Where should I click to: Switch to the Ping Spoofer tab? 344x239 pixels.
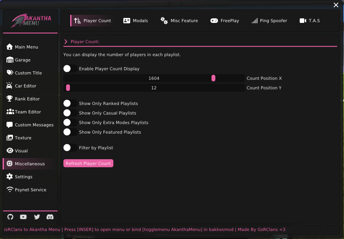coord(269,21)
